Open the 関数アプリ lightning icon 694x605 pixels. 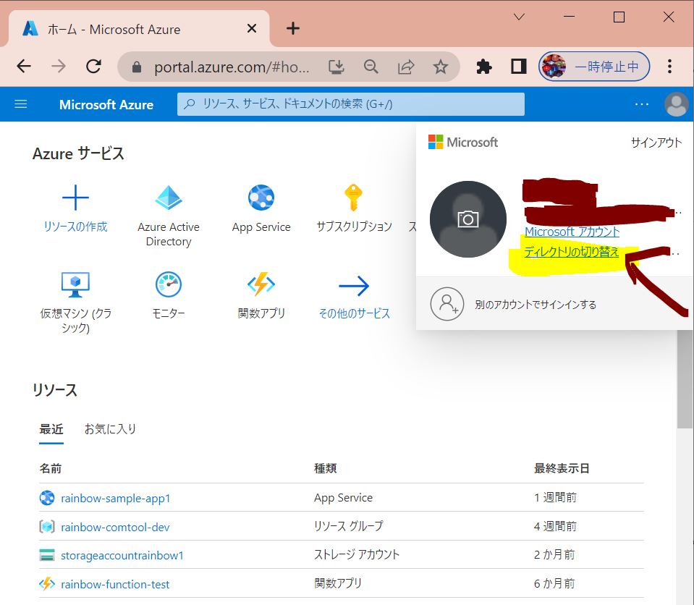[261, 285]
